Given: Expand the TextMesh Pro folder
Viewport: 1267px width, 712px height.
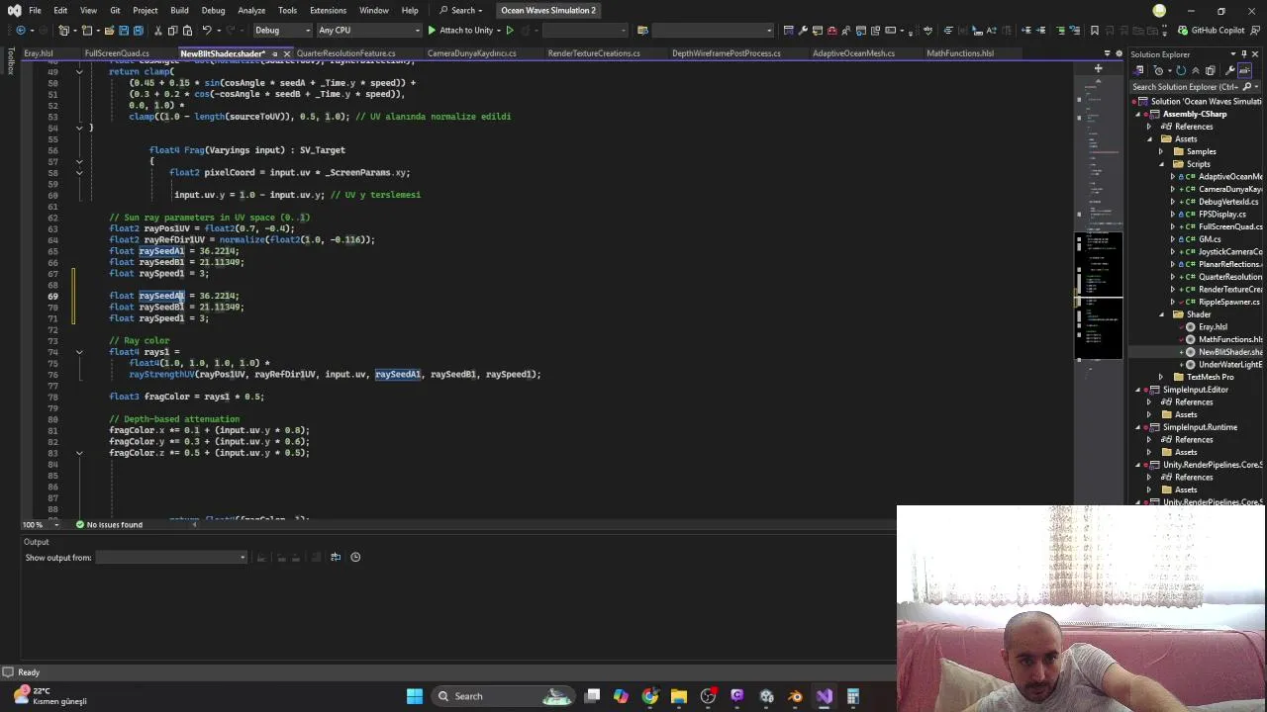Looking at the screenshot, I should pyautogui.click(x=1161, y=377).
